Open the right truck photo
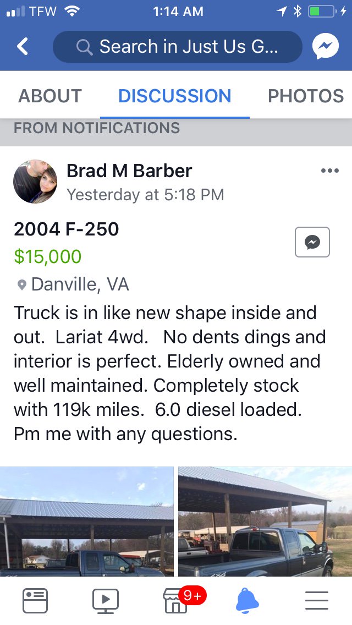352x625 pixels. [x=265, y=521]
